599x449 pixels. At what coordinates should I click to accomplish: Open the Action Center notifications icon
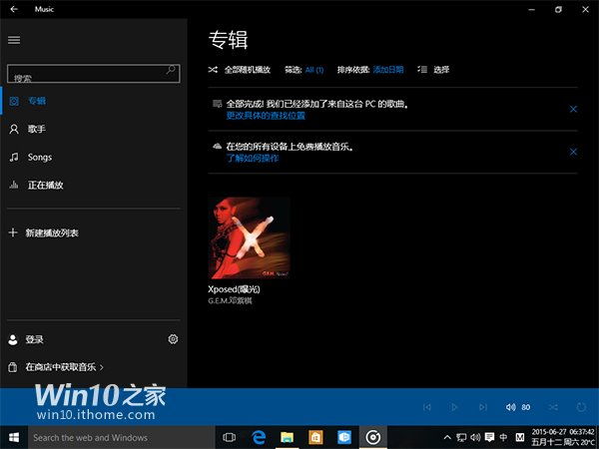[x=489, y=437]
